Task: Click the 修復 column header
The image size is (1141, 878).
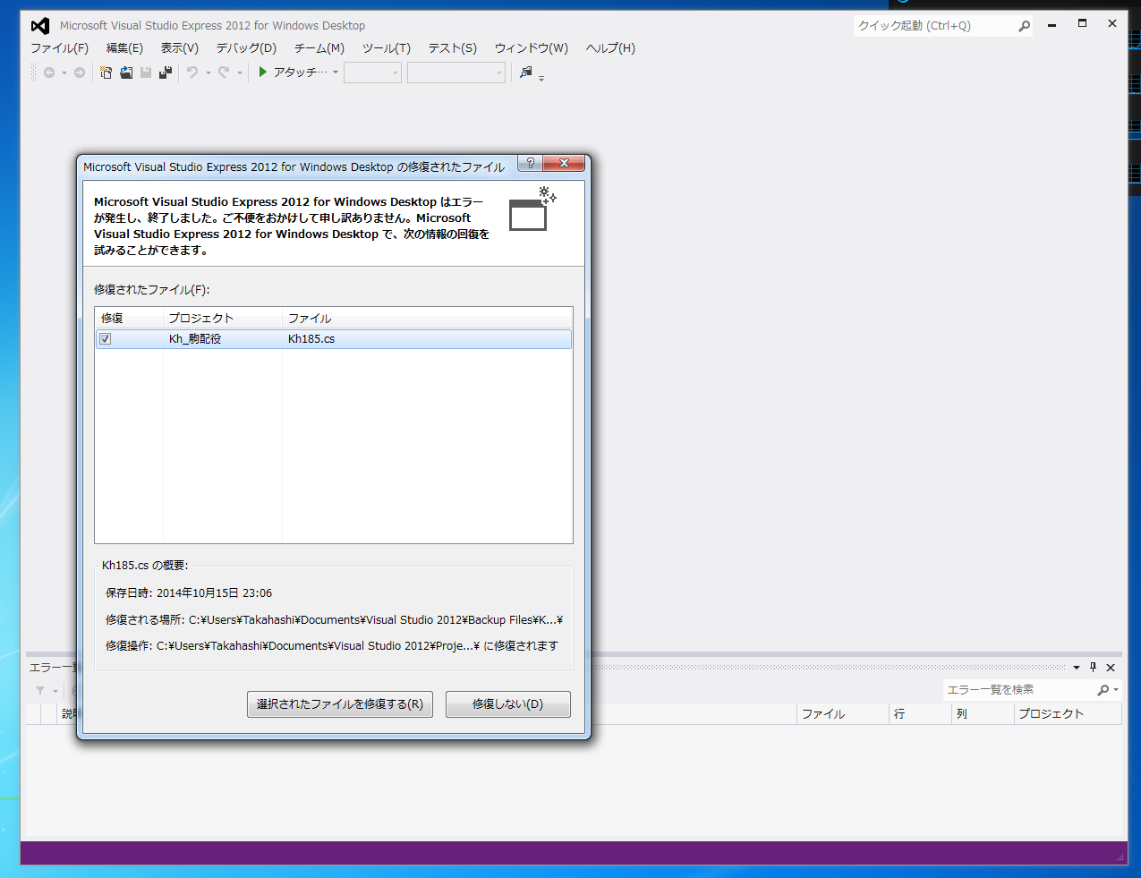Action: tap(129, 318)
